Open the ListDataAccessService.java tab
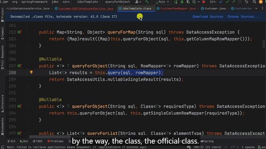Viewport: 266px width, 149px height. click(28, 8)
